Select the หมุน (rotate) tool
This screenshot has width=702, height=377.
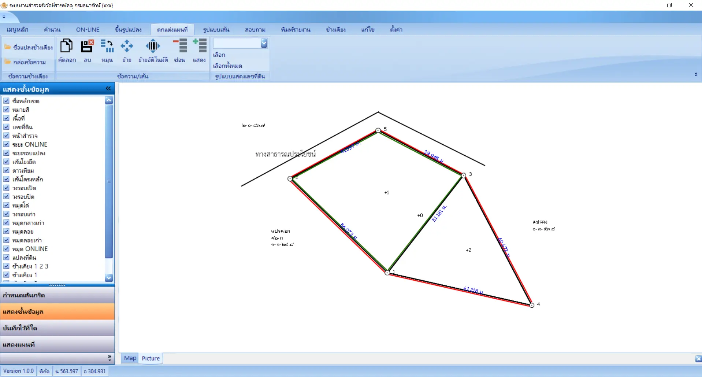coord(107,47)
